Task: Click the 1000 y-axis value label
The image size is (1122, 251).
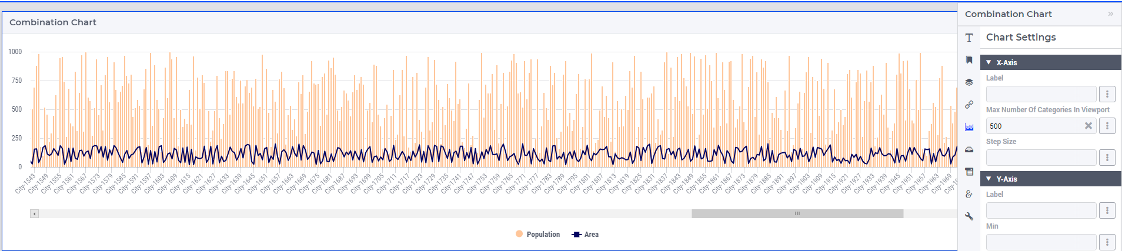Action: (15, 52)
